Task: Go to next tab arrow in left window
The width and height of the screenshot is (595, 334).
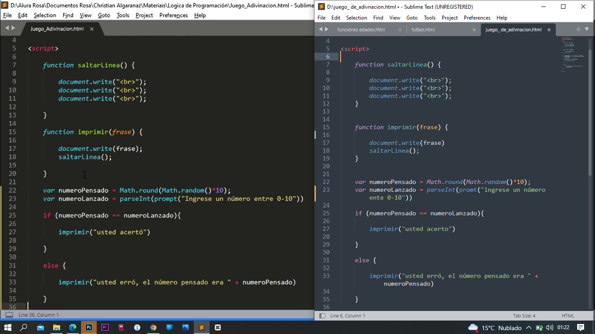Action: tap(14, 28)
